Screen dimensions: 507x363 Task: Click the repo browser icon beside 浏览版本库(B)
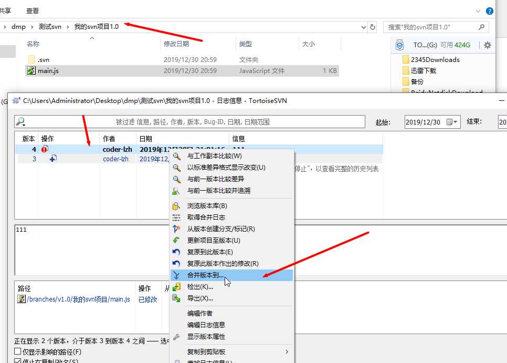pos(176,206)
